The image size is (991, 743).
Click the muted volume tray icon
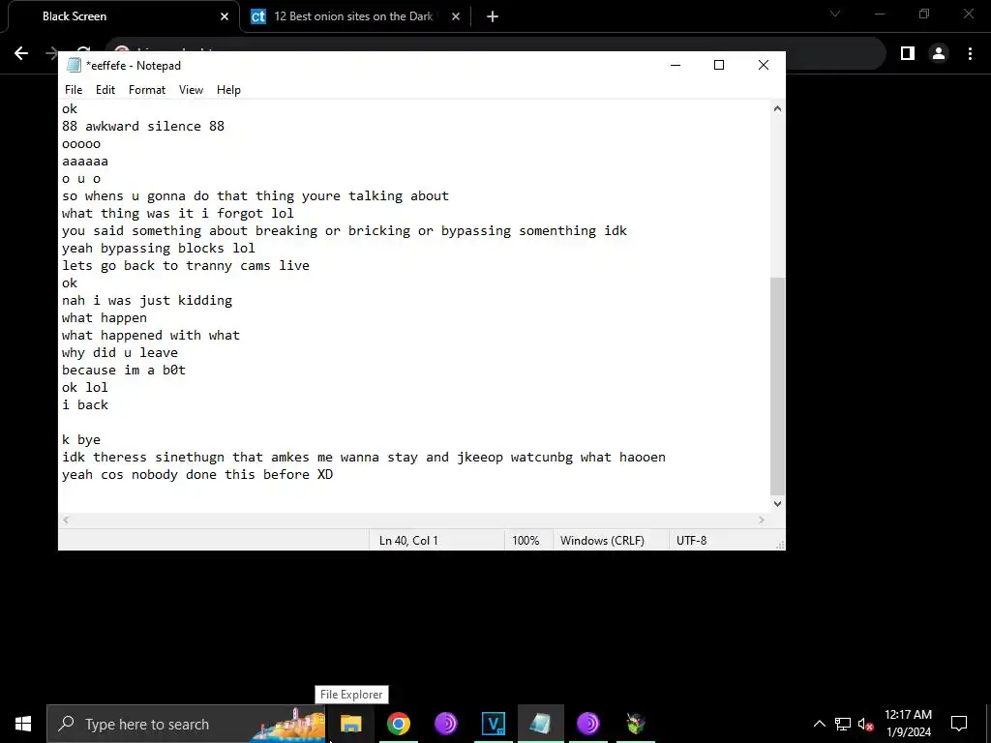pos(865,724)
